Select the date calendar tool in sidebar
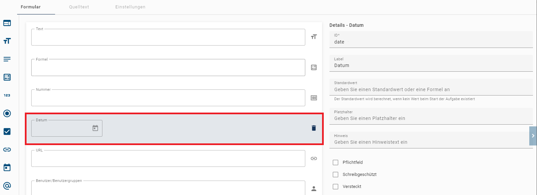Viewport: 537px width, 195px height. [x=7, y=168]
